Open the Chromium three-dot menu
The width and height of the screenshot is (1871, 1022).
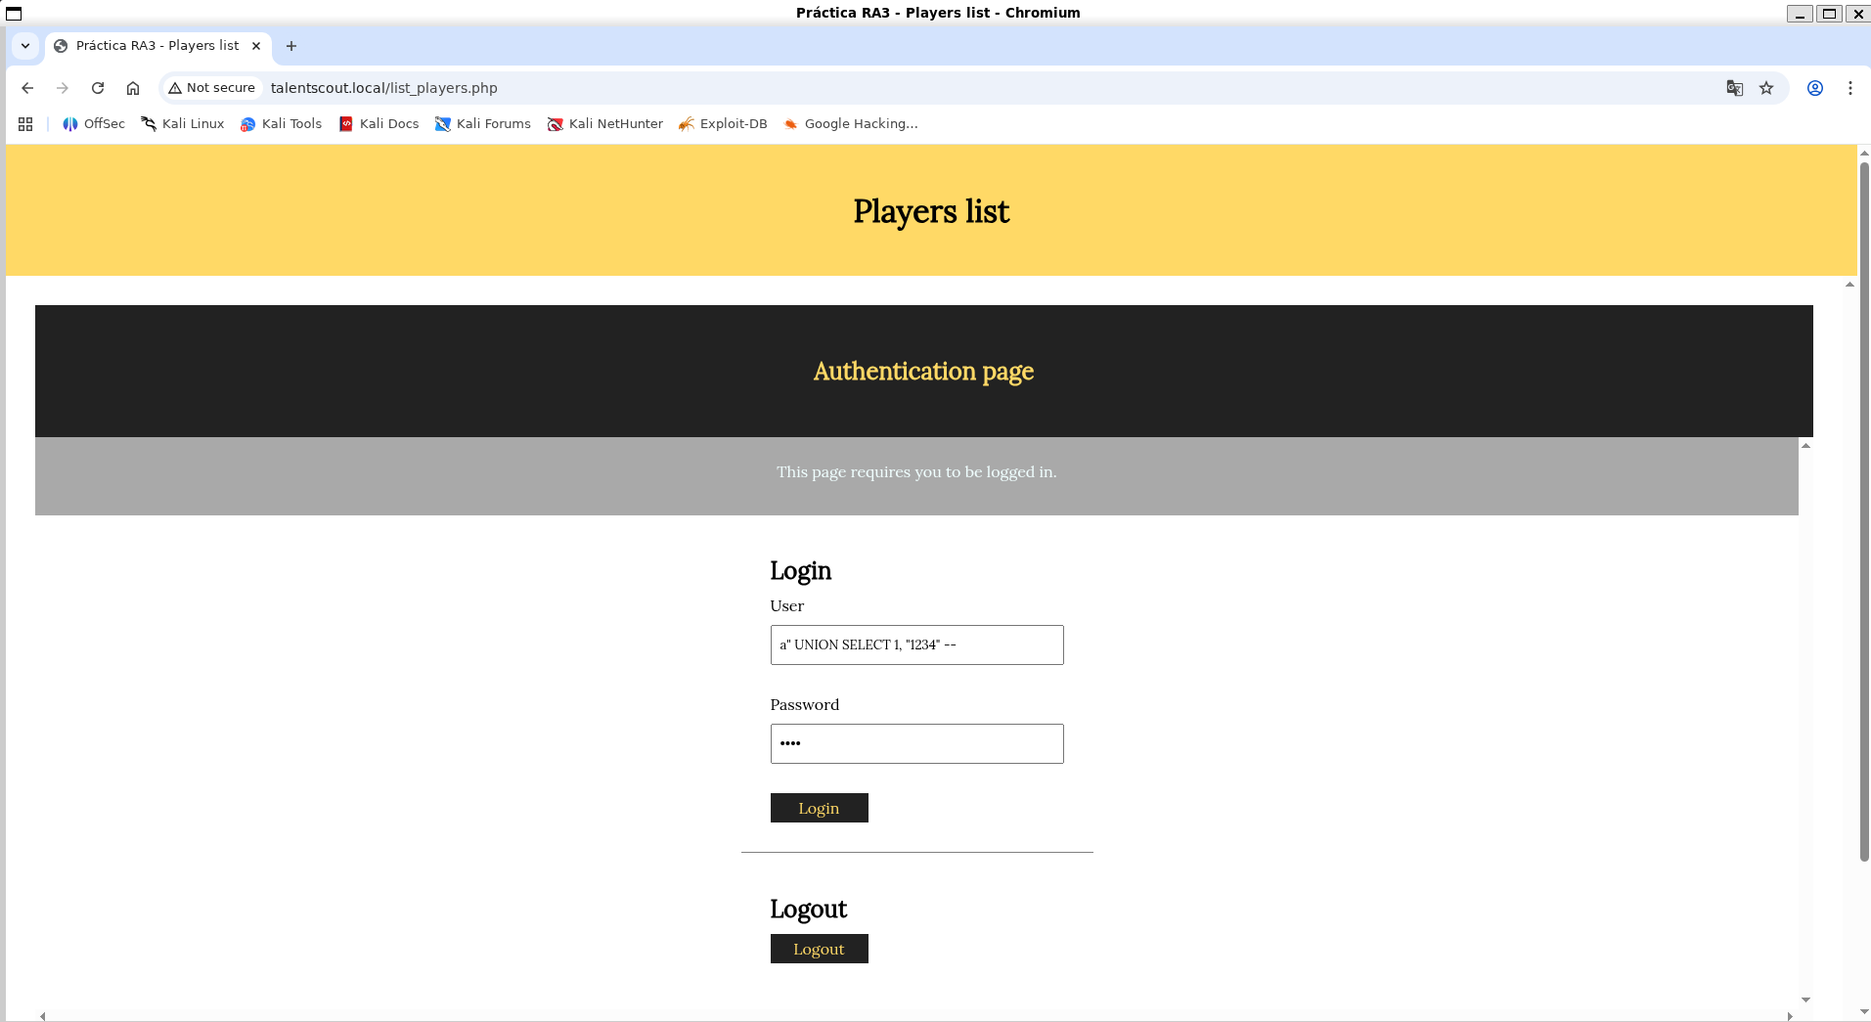click(1850, 88)
